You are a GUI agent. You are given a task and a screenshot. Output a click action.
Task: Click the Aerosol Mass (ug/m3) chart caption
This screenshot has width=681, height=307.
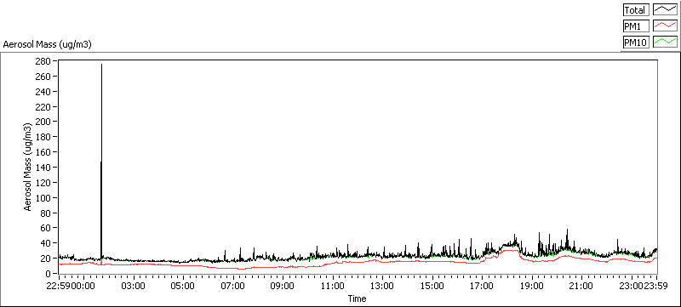click(x=48, y=44)
